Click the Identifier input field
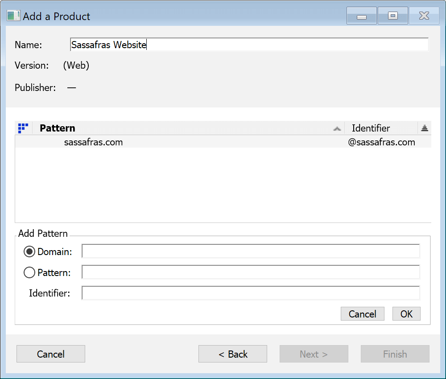The width and height of the screenshot is (446, 379). tap(250, 292)
